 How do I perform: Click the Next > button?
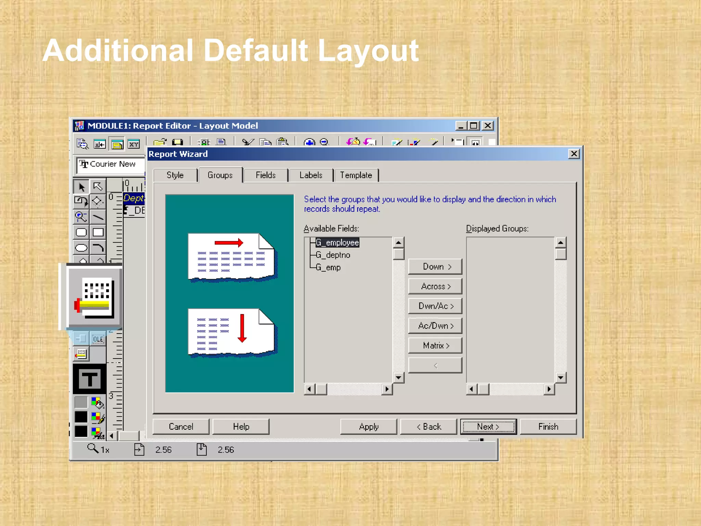pyautogui.click(x=488, y=427)
